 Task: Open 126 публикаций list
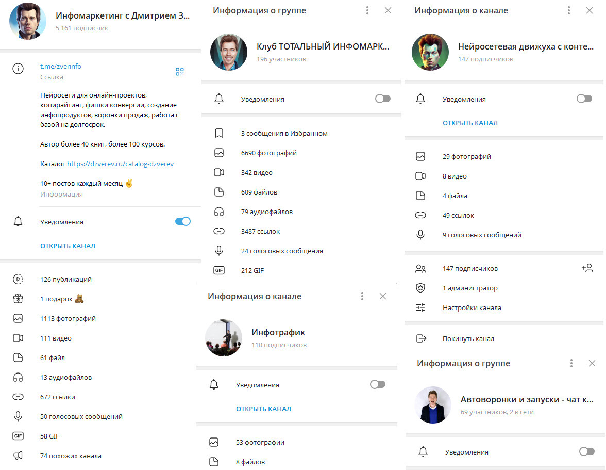pos(100,279)
